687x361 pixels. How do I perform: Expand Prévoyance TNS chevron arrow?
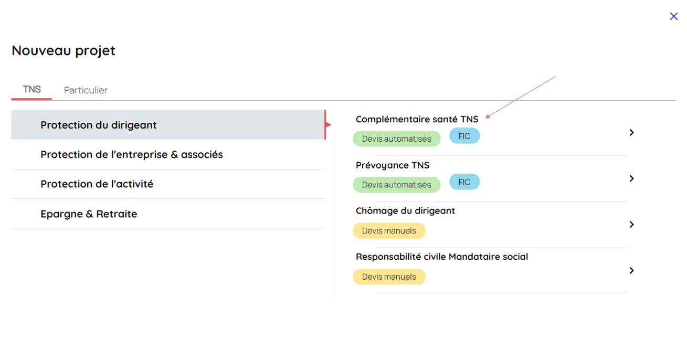[x=631, y=178]
